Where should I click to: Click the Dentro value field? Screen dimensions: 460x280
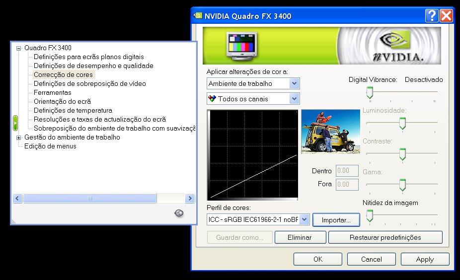pyautogui.click(x=347, y=171)
